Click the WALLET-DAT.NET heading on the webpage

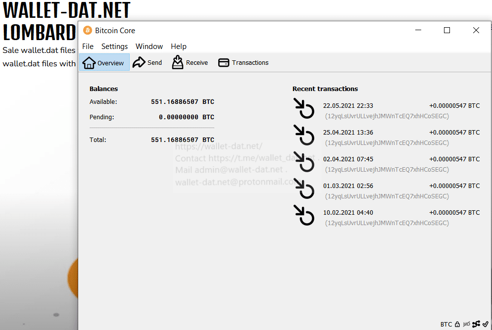(x=66, y=10)
